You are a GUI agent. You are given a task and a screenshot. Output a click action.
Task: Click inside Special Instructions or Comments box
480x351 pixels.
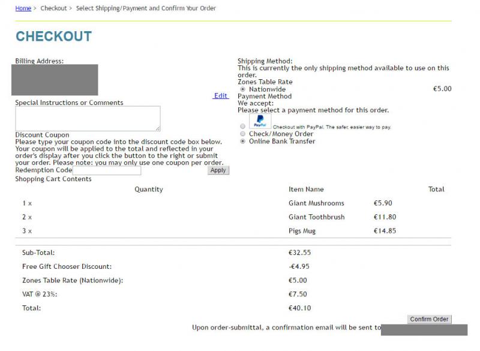coord(88,118)
